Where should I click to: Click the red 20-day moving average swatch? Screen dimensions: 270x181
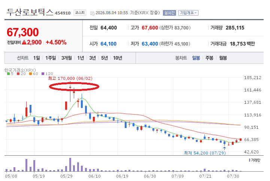tap(18, 74)
